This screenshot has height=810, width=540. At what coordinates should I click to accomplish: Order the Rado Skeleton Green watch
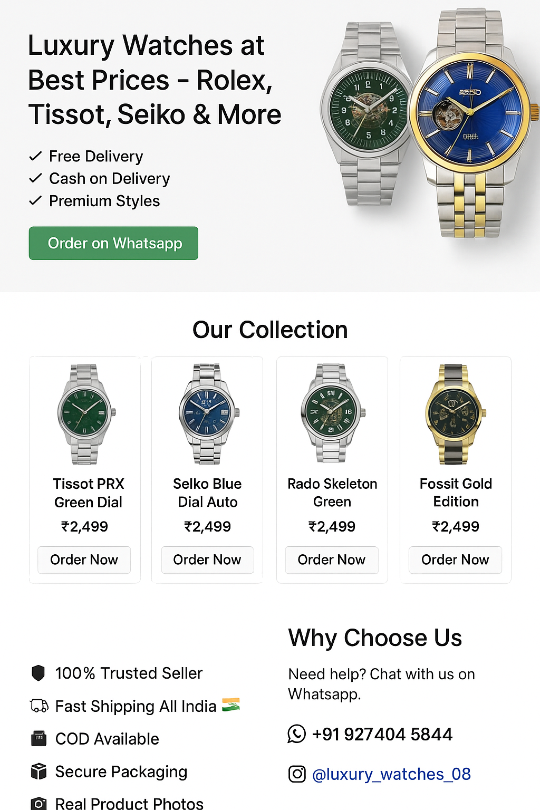point(332,560)
